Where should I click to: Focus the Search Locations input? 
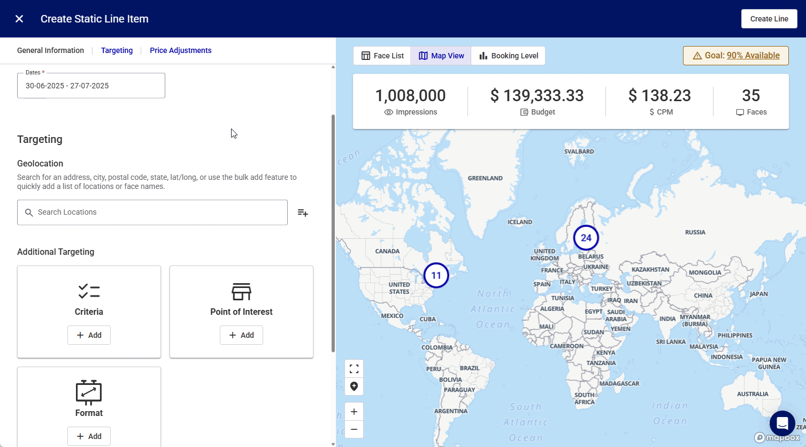tap(152, 213)
